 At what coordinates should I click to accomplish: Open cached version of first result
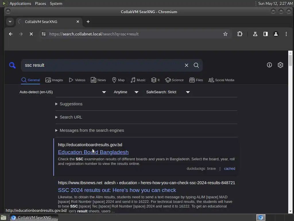pos(229,169)
